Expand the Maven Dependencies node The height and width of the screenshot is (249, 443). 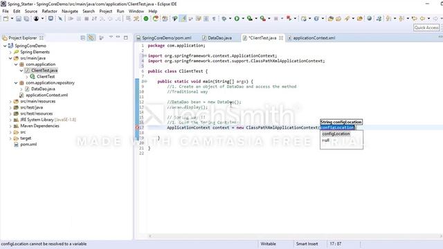pos(10,126)
